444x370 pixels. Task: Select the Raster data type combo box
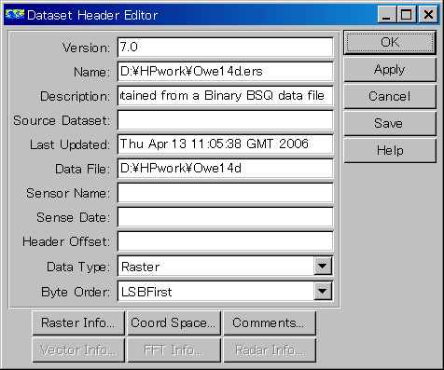(x=225, y=267)
